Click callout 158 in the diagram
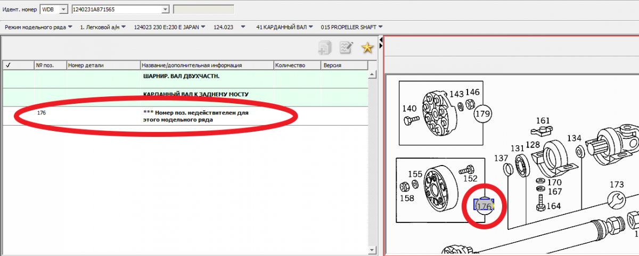This screenshot has height=256, width=639. point(407,199)
